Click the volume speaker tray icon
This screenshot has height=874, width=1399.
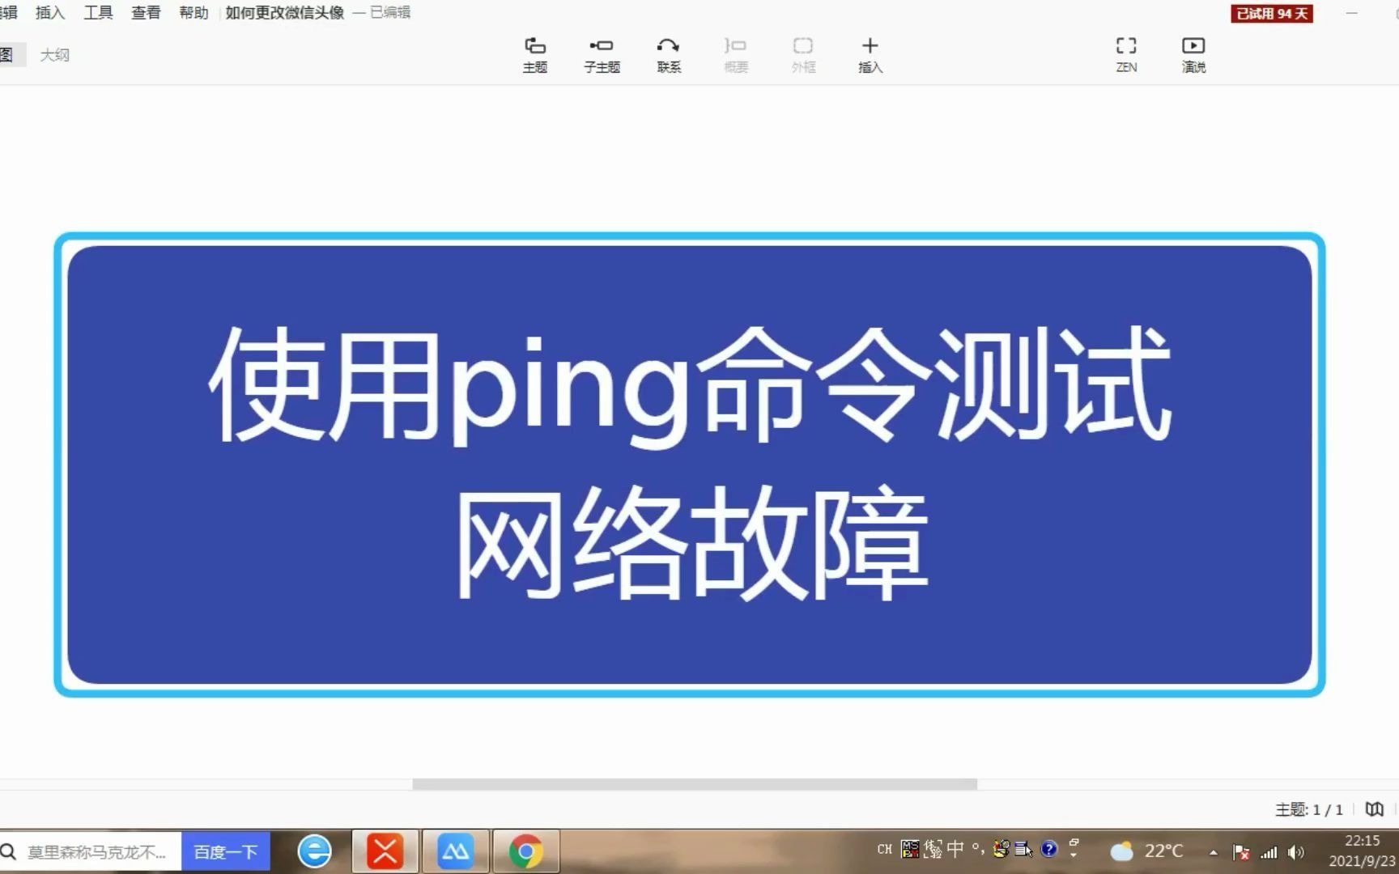(x=1296, y=852)
